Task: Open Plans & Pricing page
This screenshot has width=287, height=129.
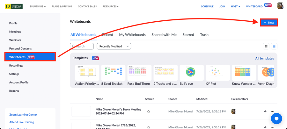Action: [62, 6]
